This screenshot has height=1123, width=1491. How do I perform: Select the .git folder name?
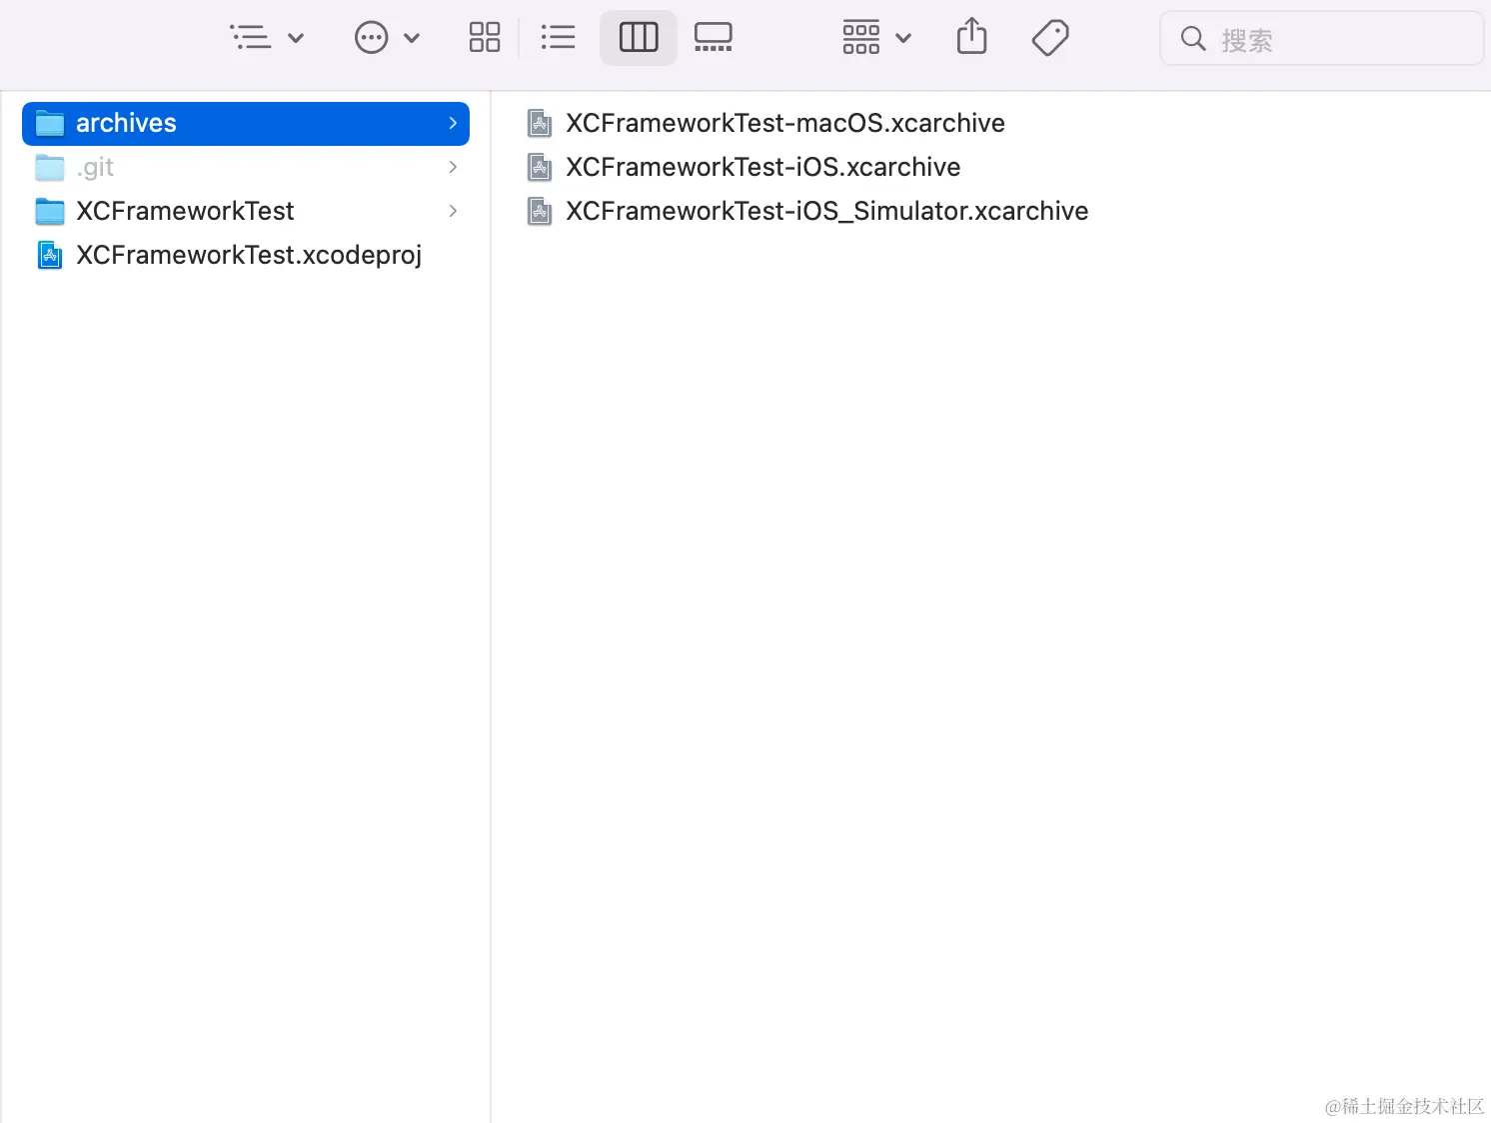(x=95, y=168)
